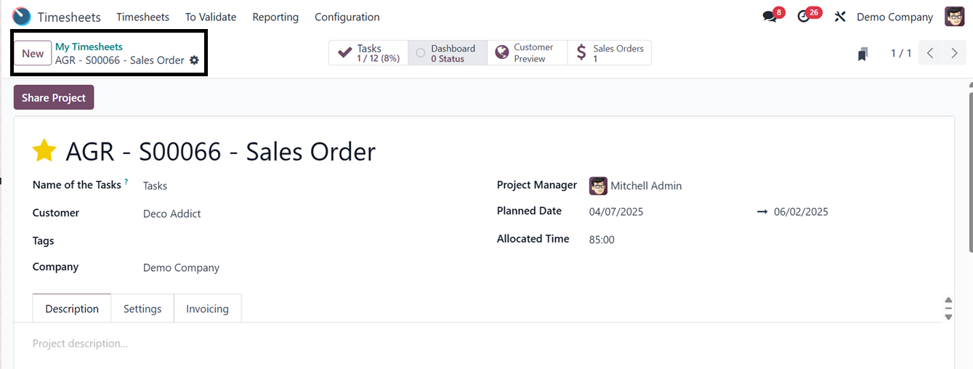The image size is (973, 369).
Task: Go to the next record arrow
Action: (954, 53)
